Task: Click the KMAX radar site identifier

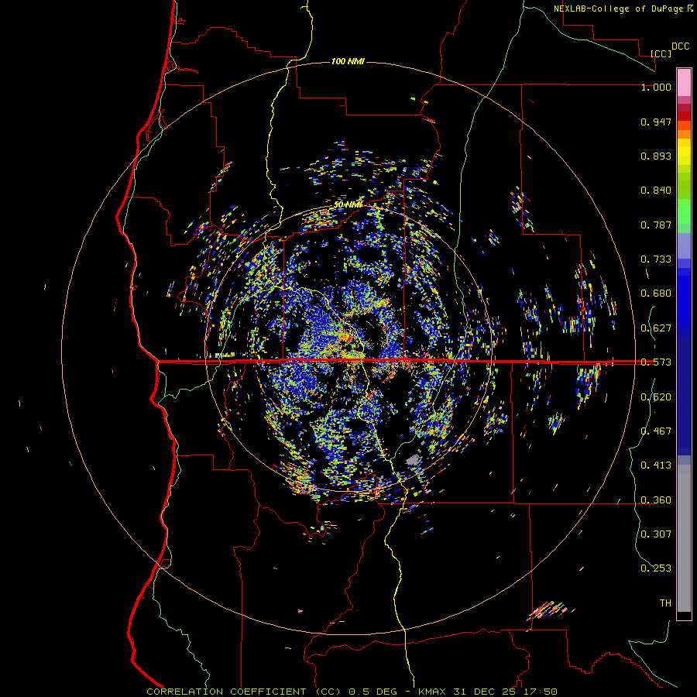Action: [x=434, y=692]
